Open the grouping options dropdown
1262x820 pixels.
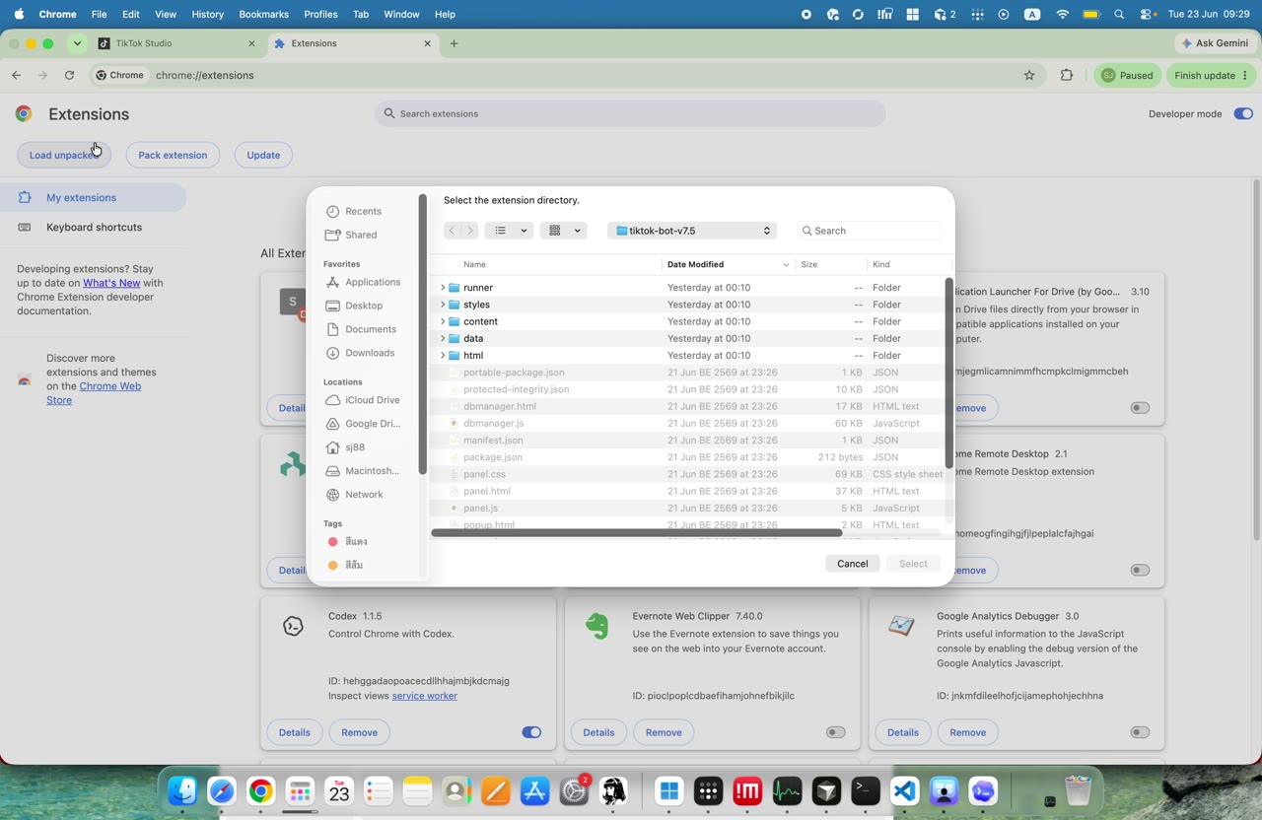565,231
